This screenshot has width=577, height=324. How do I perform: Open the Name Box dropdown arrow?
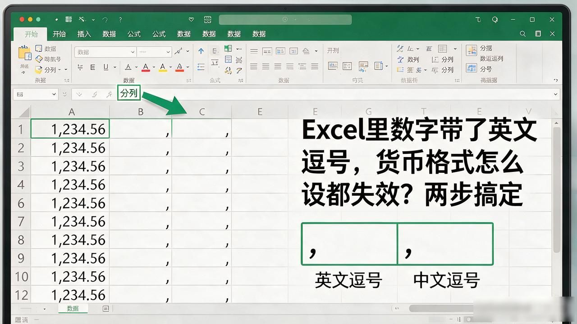pyautogui.click(x=54, y=94)
